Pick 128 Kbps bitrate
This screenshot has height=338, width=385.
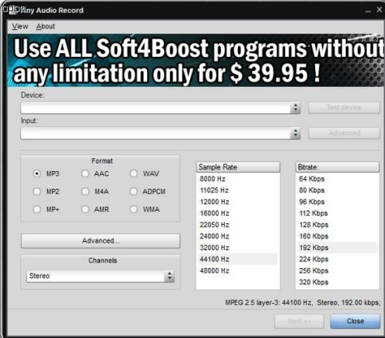[x=337, y=225]
